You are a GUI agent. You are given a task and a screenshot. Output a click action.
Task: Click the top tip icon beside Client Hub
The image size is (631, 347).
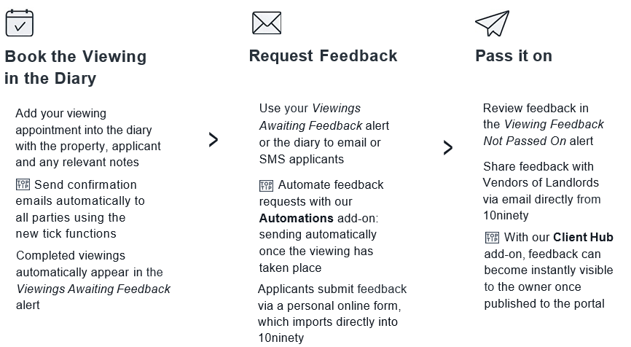tap(492, 238)
